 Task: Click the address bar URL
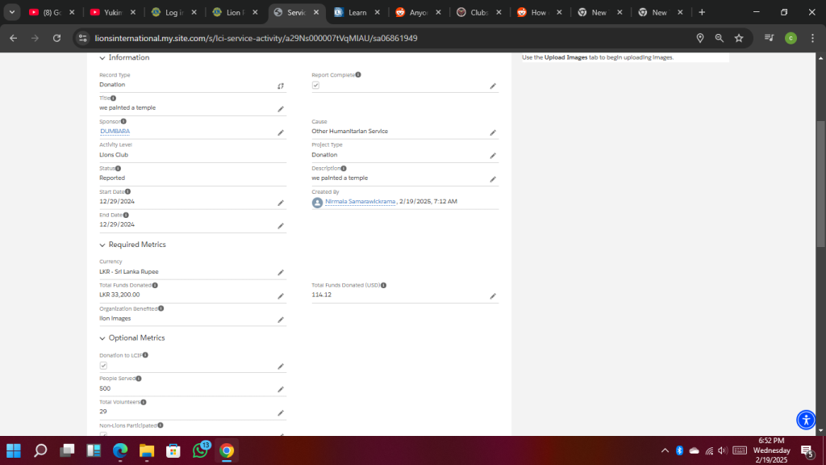(256, 38)
